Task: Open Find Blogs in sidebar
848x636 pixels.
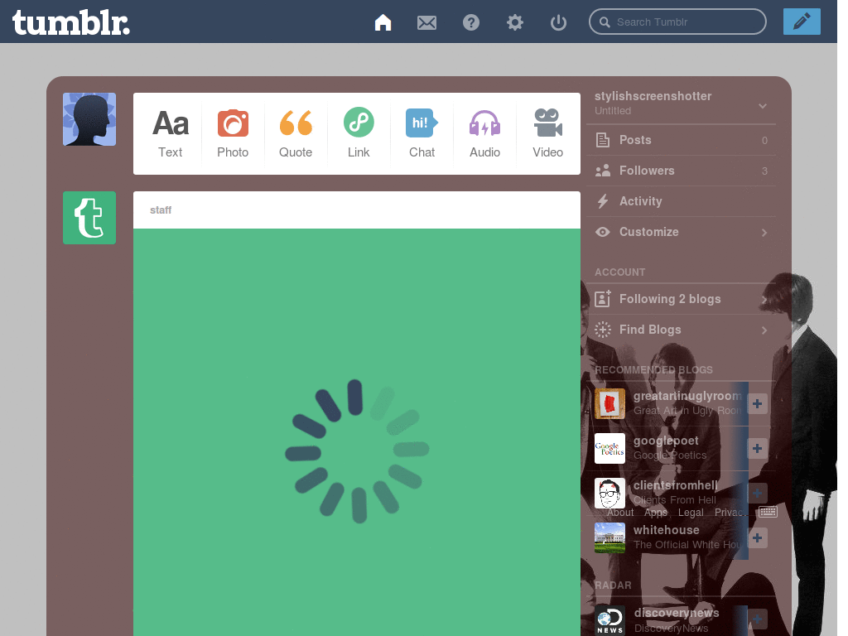Action: pos(681,330)
